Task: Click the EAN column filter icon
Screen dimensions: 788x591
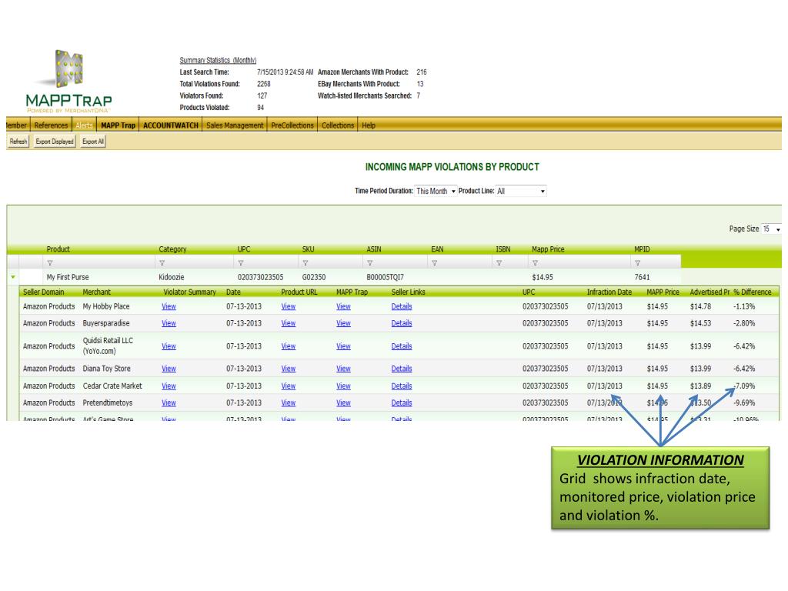Action: 434,263
